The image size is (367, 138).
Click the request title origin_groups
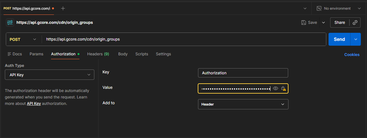click(x=55, y=23)
